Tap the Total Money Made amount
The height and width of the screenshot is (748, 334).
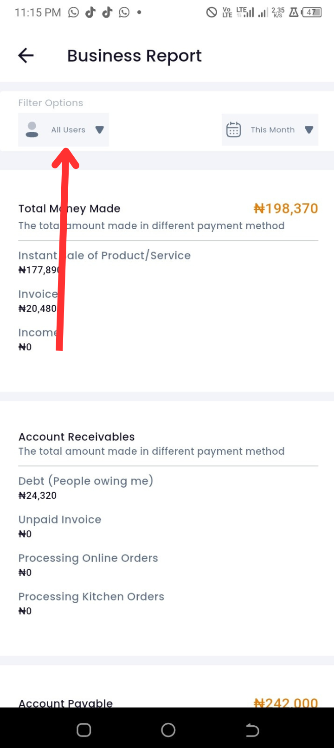286,209
